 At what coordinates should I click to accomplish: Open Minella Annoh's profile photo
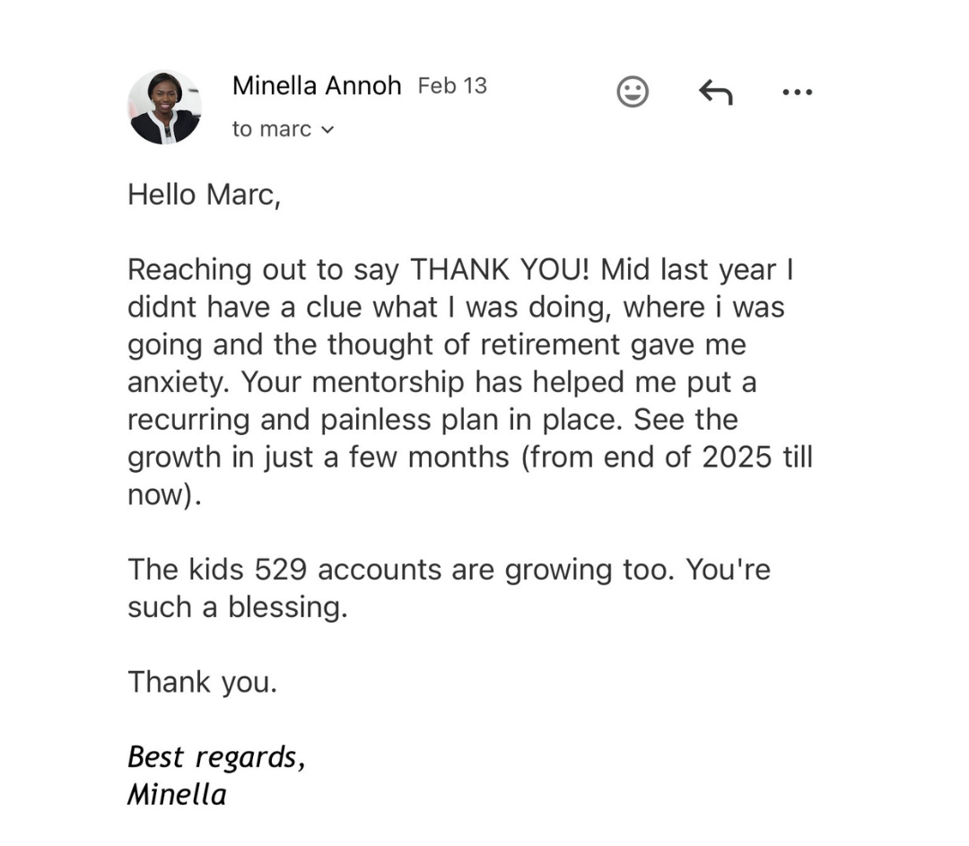[164, 107]
